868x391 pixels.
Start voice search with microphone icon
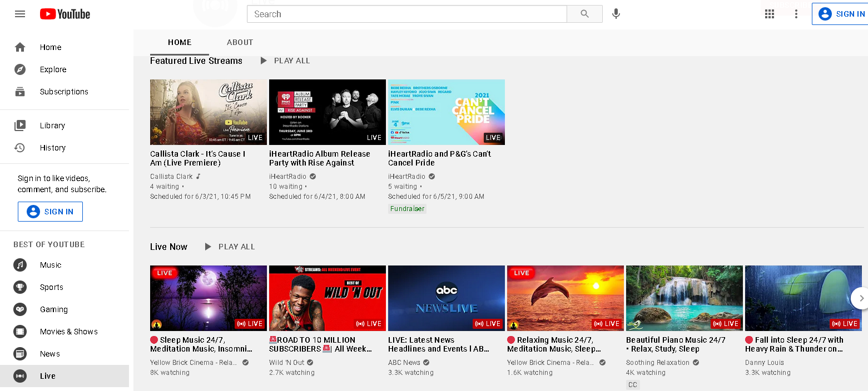click(x=616, y=14)
